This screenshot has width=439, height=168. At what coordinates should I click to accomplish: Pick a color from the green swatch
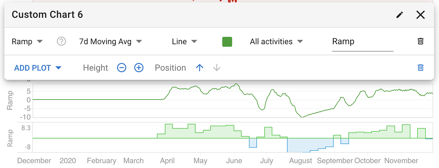tap(227, 42)
